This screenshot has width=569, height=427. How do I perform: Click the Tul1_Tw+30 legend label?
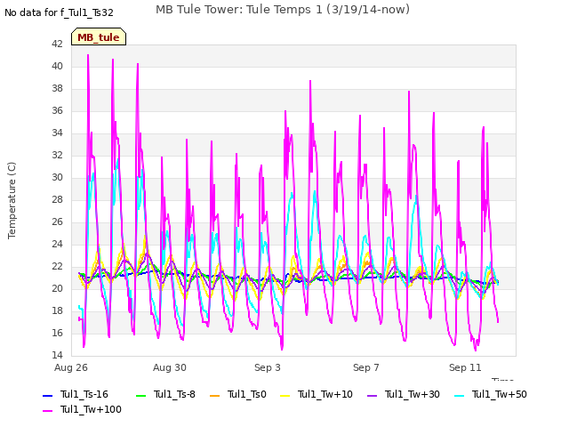tap(413, 394)
